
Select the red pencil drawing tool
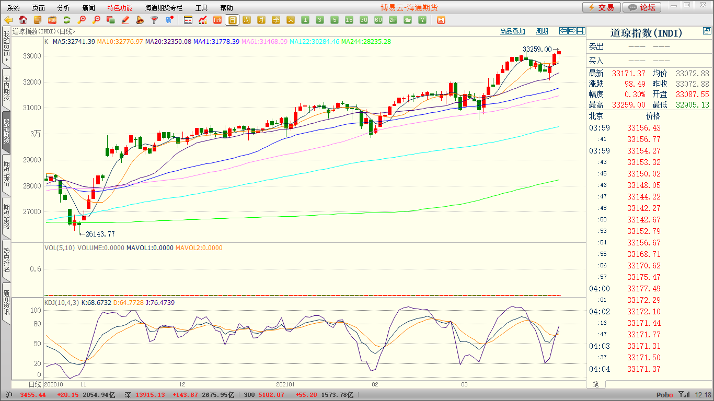click(125, 20)
